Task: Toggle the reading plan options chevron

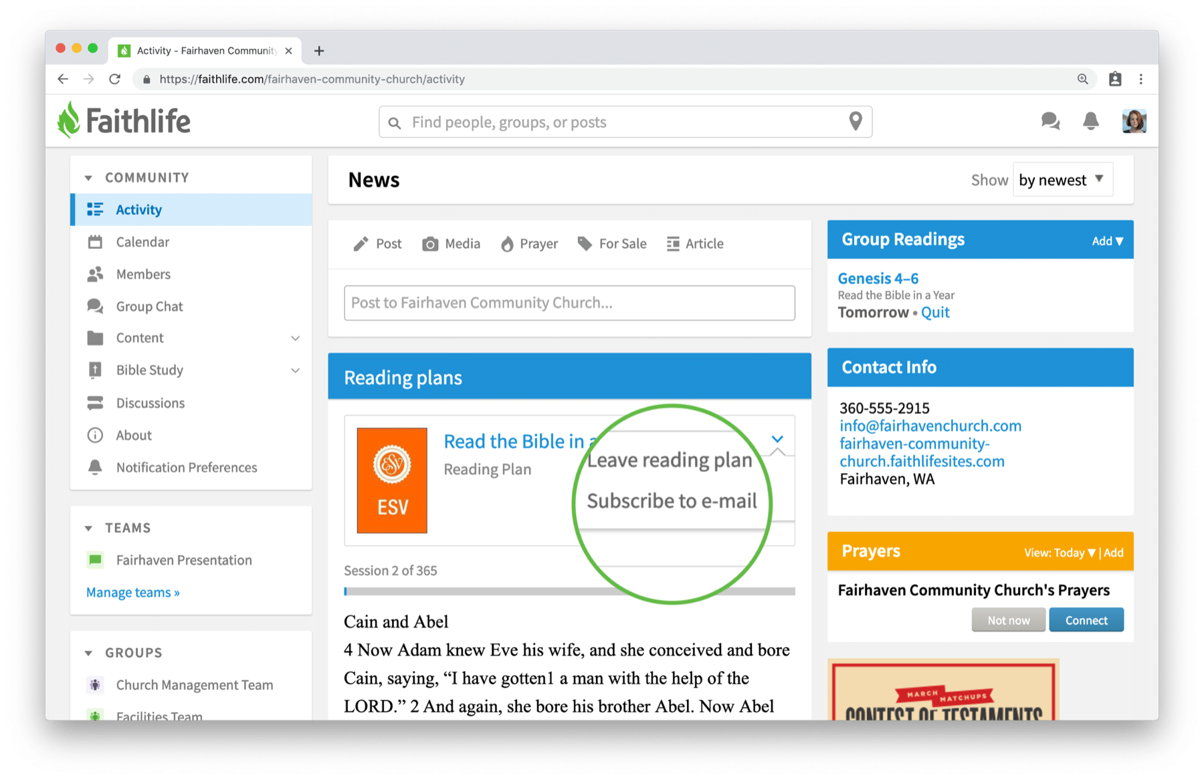Action: pos(777,440)
